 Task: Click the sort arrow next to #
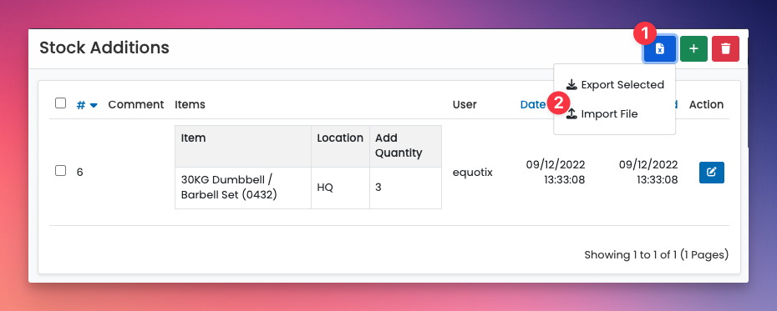point(94,105)
